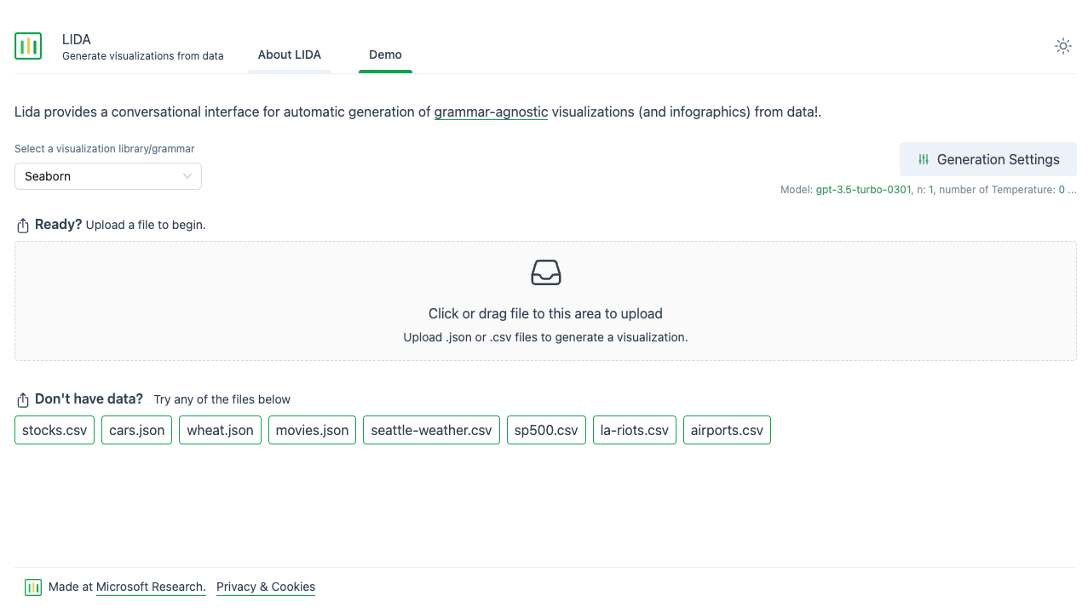This screenshot has height=613, width=1088.
Task: Switch to the About LIDA tab
Action: coord(289,54)
